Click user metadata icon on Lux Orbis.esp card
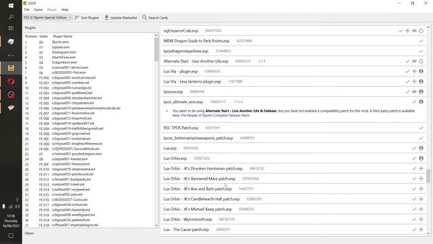The image size is (433, 244). 421,158
